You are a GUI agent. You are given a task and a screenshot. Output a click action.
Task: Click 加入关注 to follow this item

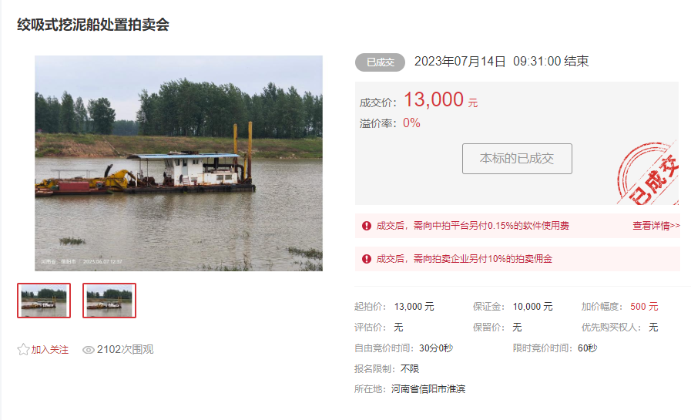[50, 350]
